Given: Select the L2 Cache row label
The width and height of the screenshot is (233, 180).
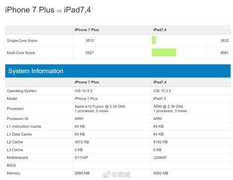Looking at the screenshot, I should (x=15, y=142).
